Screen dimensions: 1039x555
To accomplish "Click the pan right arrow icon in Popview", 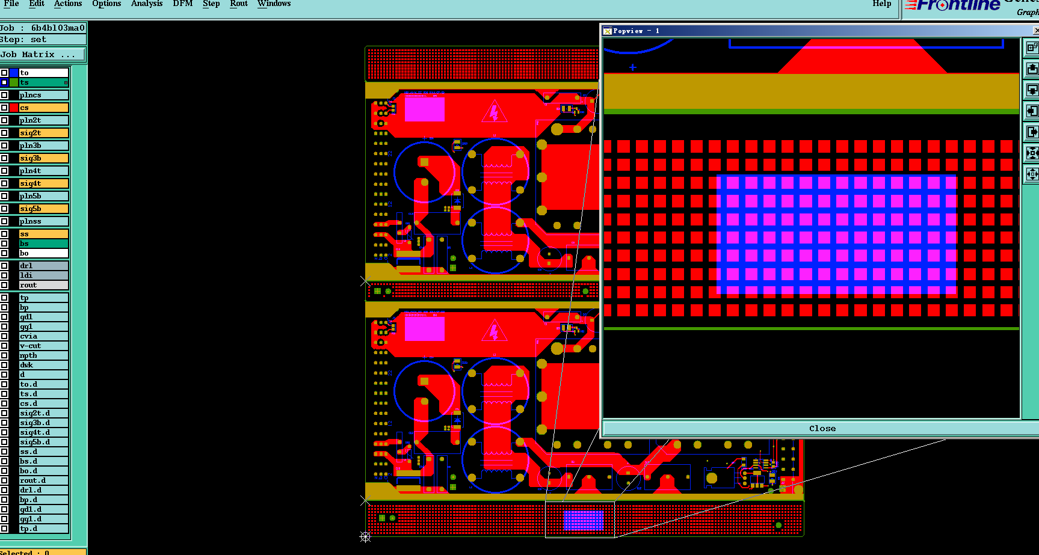I will click(1032, 132).
